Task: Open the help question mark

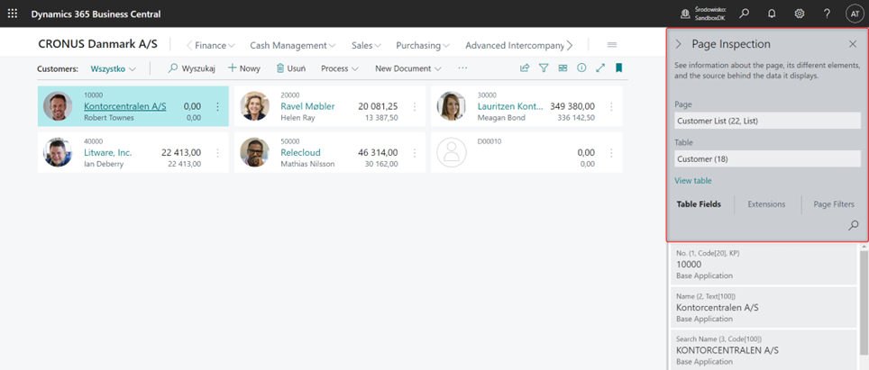Action: (827, 14)
